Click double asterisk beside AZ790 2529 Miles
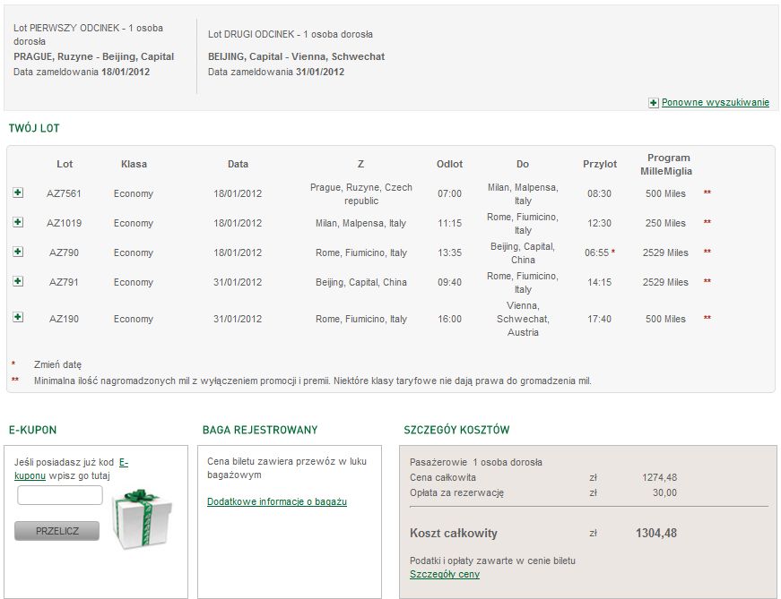The width and height of the screenshot is (781, 599). pyautogui.click(x=707, y=252)
